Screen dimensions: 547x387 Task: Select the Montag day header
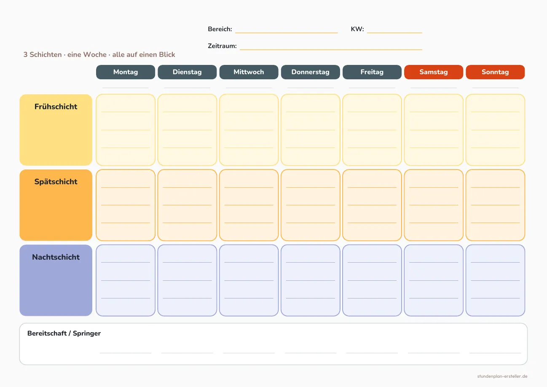[x=126, y=72]
